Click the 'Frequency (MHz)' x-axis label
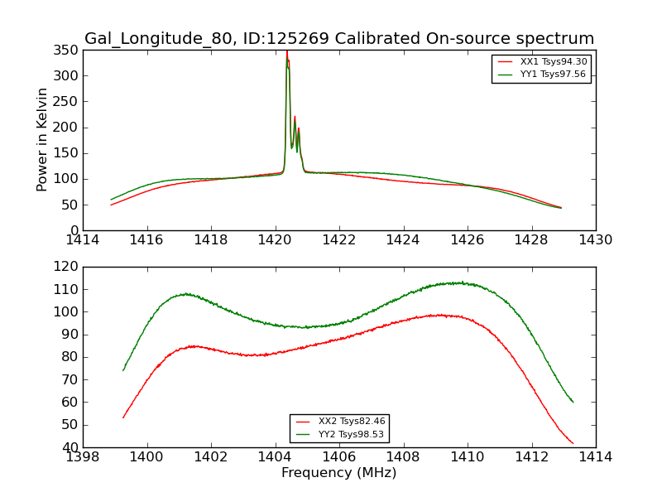 [x=339, y=472]
